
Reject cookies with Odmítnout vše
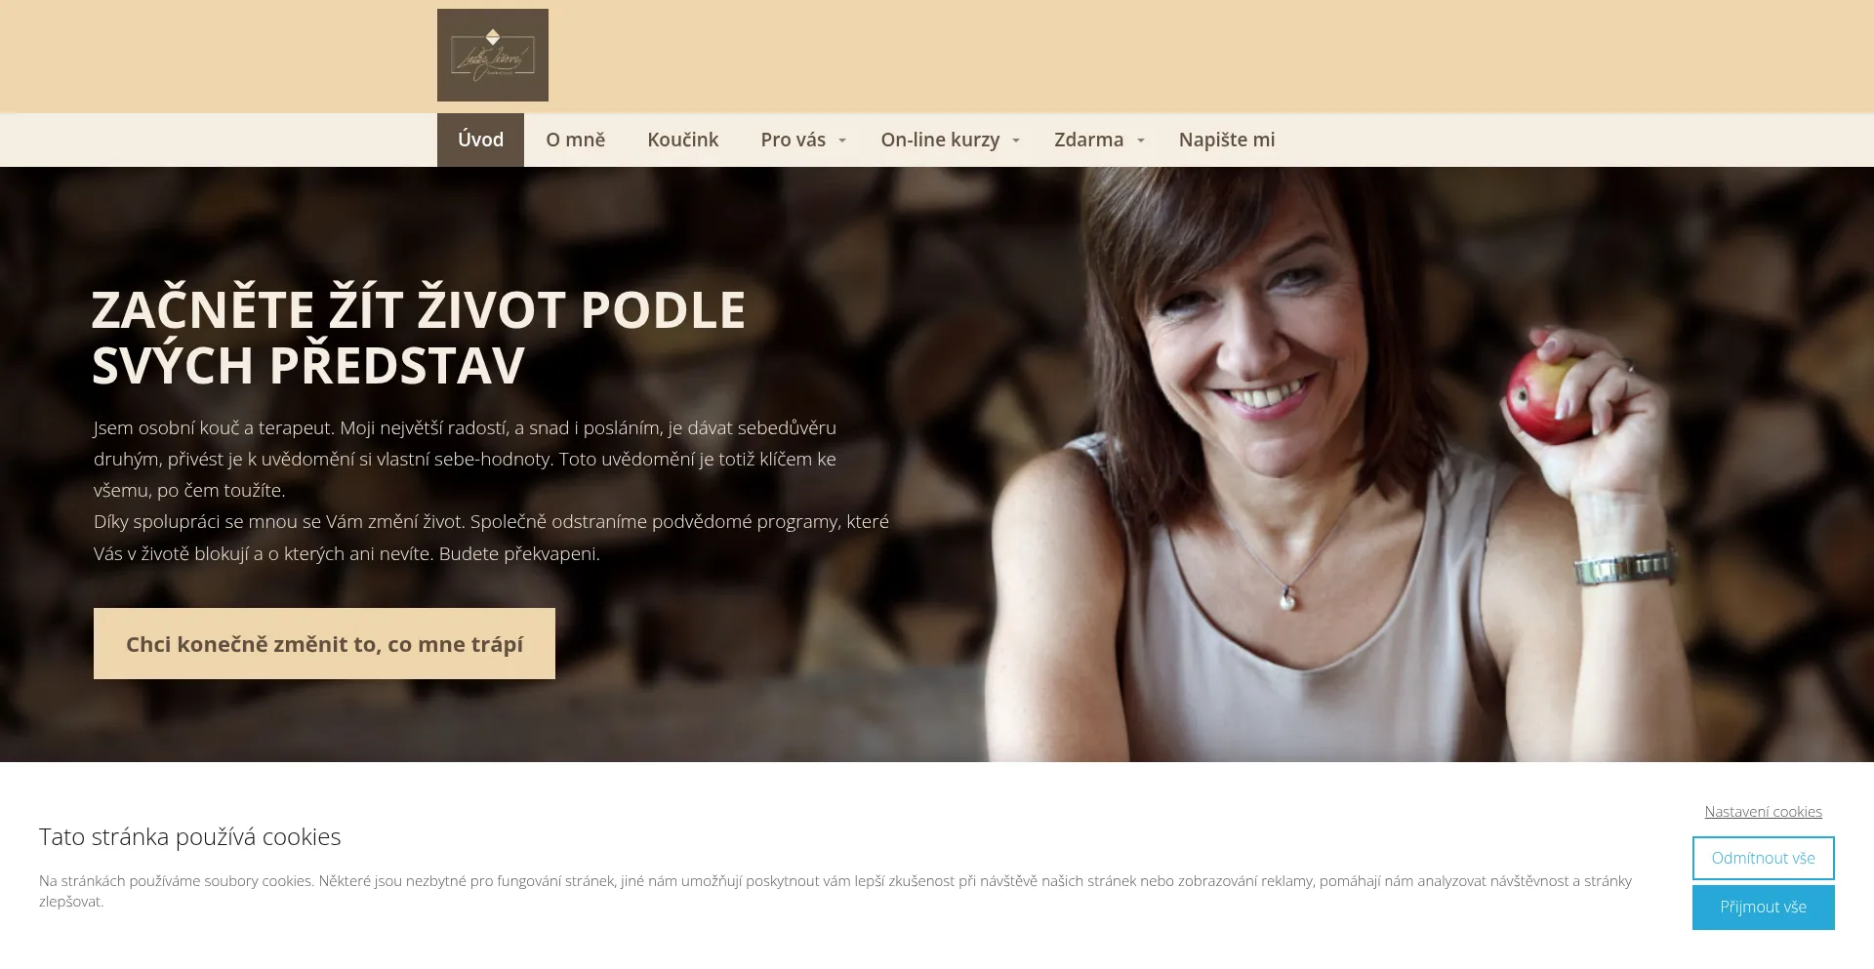tap(1763, 858)
